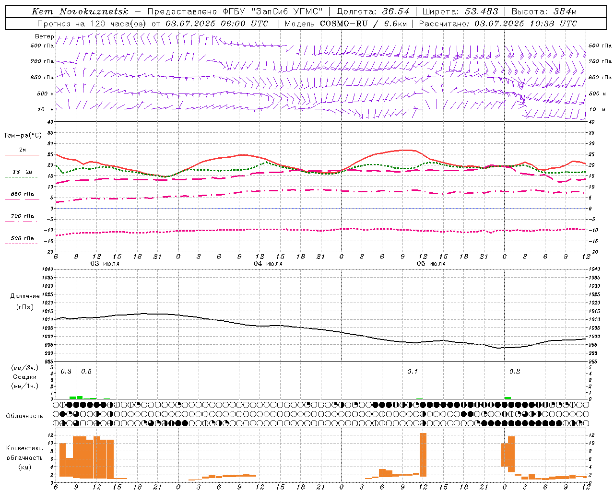Click the Широта: 53.483 header field

click(460, 12)
